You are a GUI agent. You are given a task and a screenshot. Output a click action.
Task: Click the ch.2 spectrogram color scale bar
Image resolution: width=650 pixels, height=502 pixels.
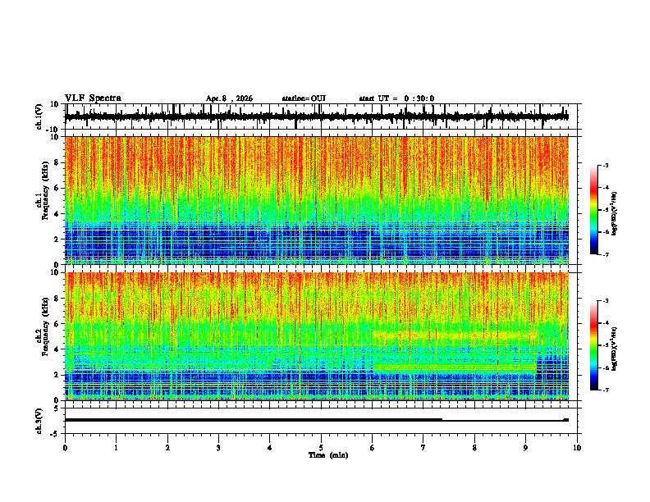click(x=594, y=345)
